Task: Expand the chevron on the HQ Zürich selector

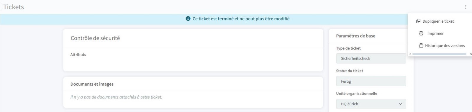Action: (400, 104)
